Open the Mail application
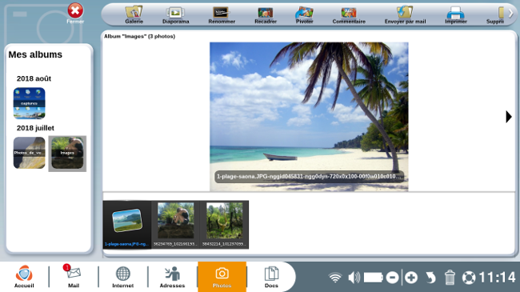This screenshot has width=520, height=292. click(x=74, y=276)
